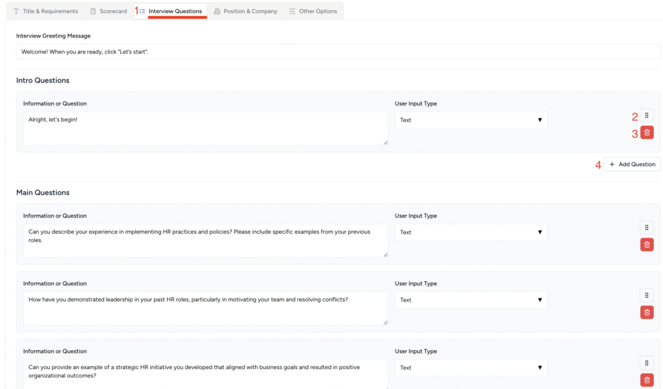This screenshot has height=389, width=663.
Task: Delete the leadership in HR roles question
Action: 647,313
